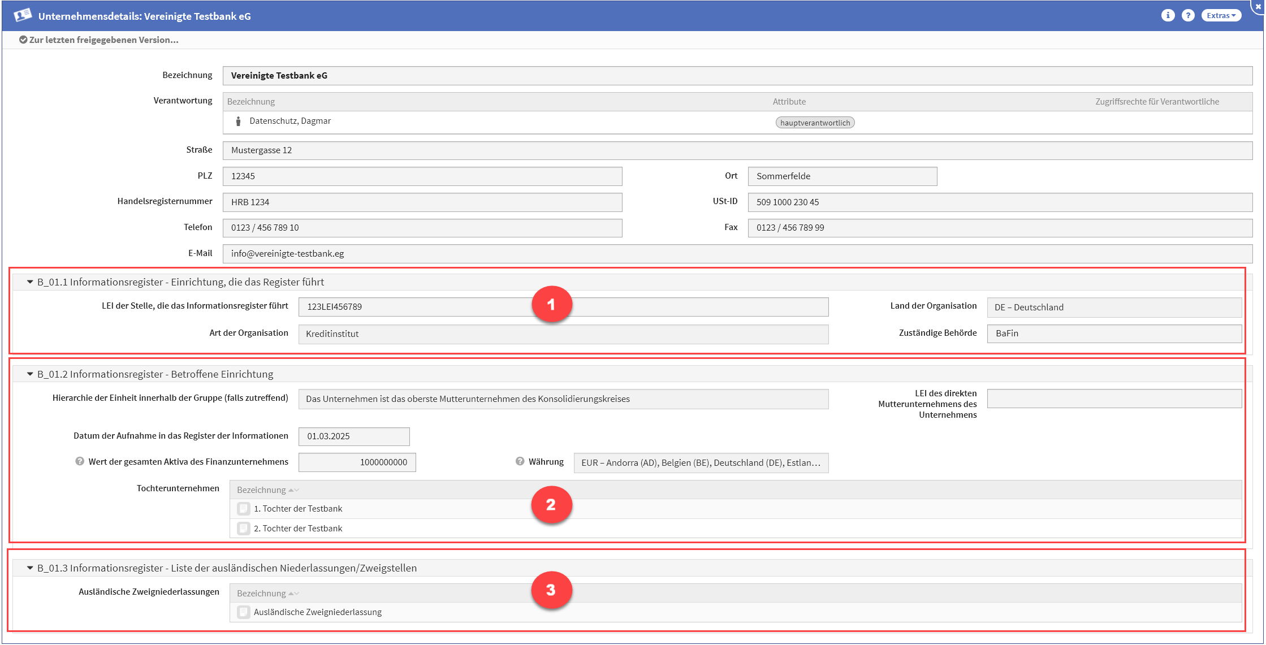The height and width of the screenshot is (645, 1266).
Task: Click icon of Ausländische Zweigniederlassung entry
Action: [244, 612]
